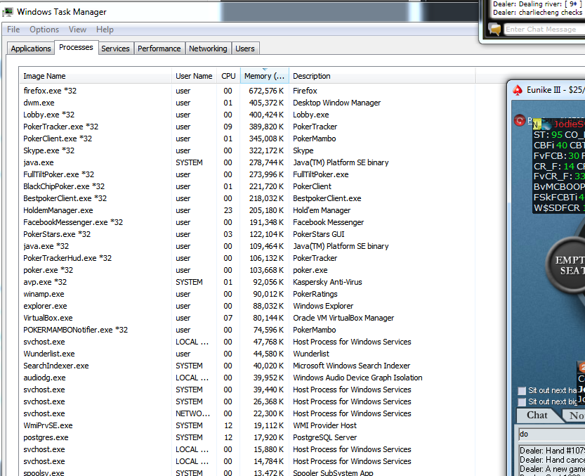Sort processes by CPU column
The height and width of the screenshot is (476, 585).
click(228, 76)
